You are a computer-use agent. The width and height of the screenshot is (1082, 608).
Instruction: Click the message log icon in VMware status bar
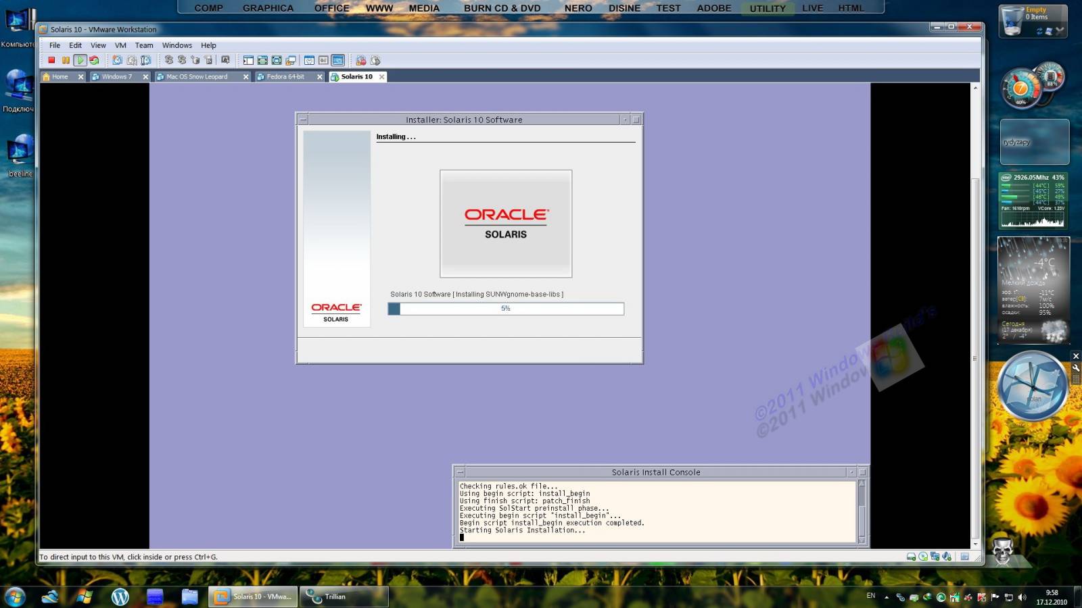965,557
